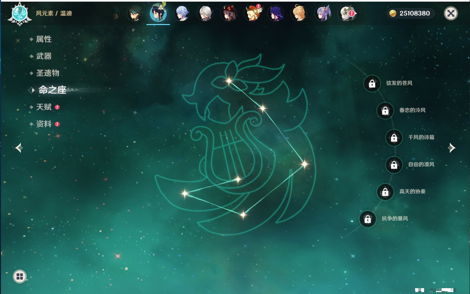Click the 风元素 / 温迪 header text
This screenshot has height=294, width=470.
click(54, 13)
